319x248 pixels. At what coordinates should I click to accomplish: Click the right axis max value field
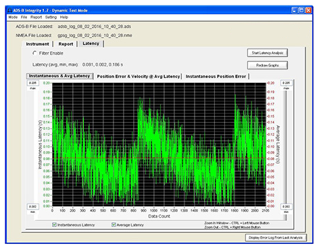click(287, 83)
